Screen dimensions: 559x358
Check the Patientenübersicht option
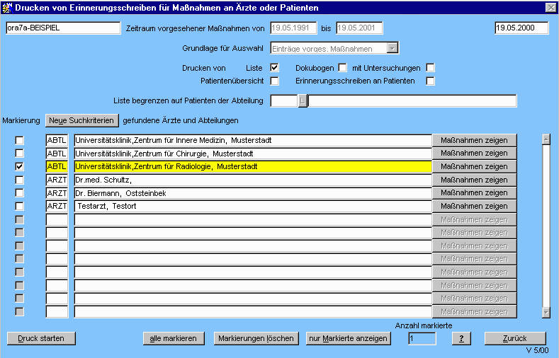(x=275, y=81)
